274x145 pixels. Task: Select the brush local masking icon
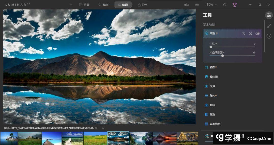tap(269, 26)
